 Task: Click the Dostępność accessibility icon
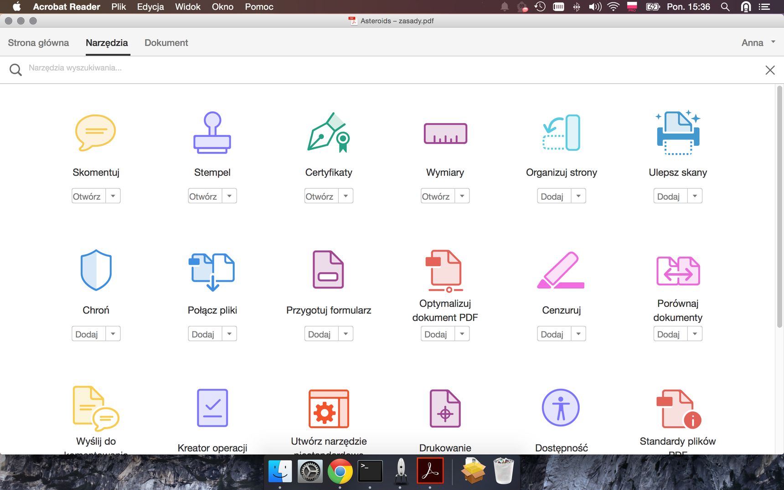(561, 407)
